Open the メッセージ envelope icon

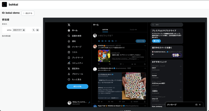click(x=69, y=47)
